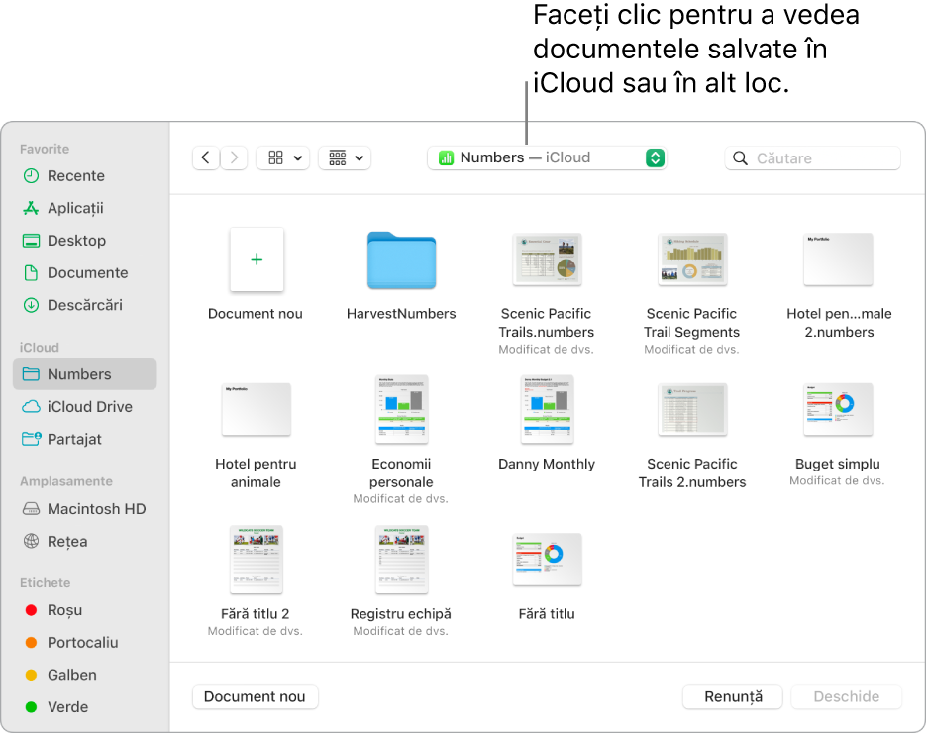The width and height of the screenshot is (926, 733).
Task: Choose the Roșu red tag
Action: click(x=85, y=610)
